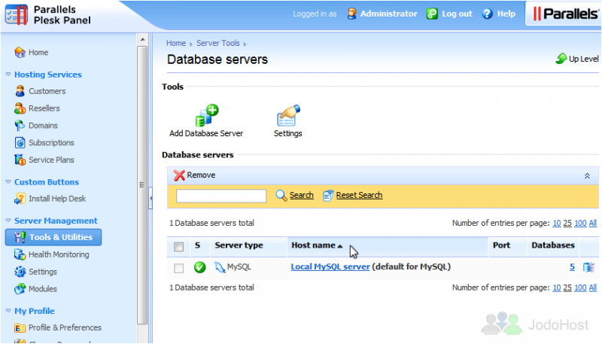Click the Log out key icon
602x344 pixels.
click(x=432, y=14)
